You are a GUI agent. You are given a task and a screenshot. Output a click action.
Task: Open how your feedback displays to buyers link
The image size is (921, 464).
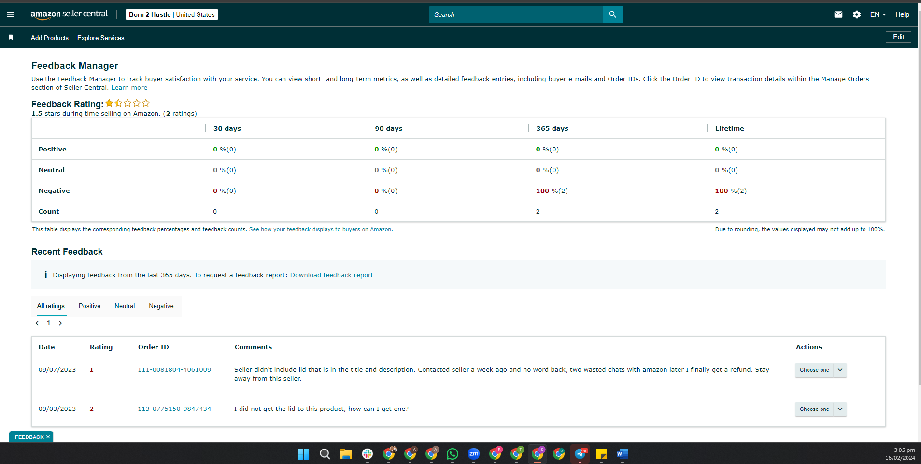pyautogui.click(x=321, y=229)
